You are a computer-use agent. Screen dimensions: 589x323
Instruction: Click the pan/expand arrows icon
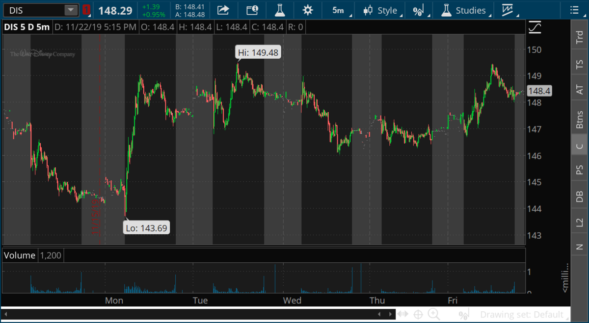[x=403, y=314]
